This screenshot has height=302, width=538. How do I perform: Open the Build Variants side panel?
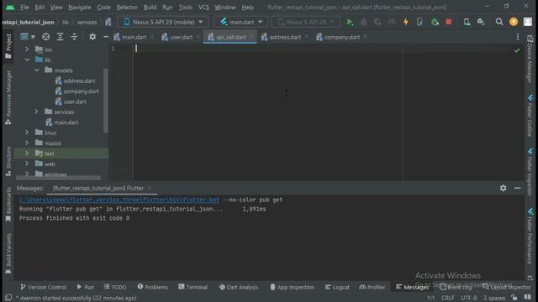coord(8,253)
